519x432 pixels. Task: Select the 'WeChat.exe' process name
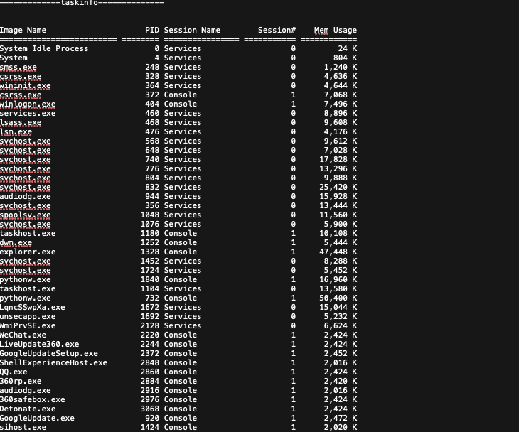tap(23, 335)
